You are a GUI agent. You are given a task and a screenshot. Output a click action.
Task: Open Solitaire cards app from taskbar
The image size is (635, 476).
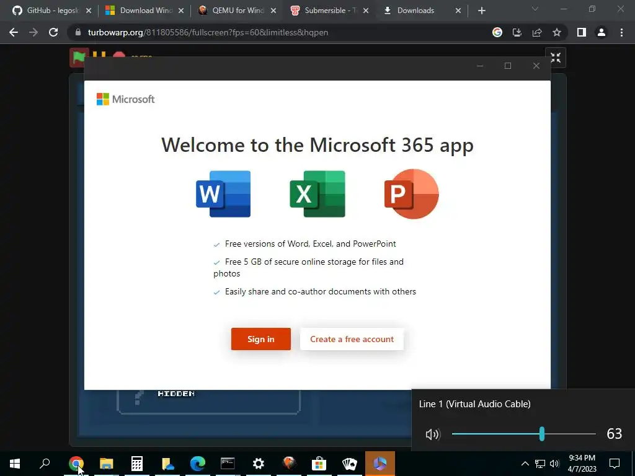point(350,464)
